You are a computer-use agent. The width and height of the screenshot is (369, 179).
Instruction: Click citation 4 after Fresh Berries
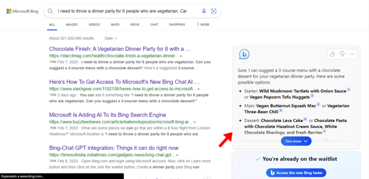[324, 131]
